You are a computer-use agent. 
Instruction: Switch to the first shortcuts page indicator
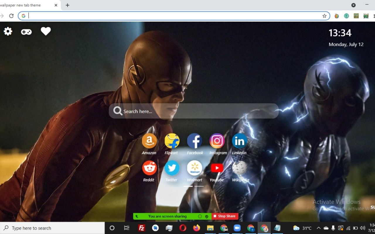(x=188, y=186)
